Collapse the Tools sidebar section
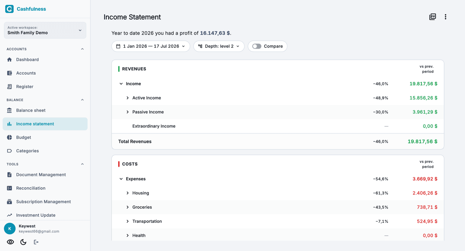 (82, 164)
